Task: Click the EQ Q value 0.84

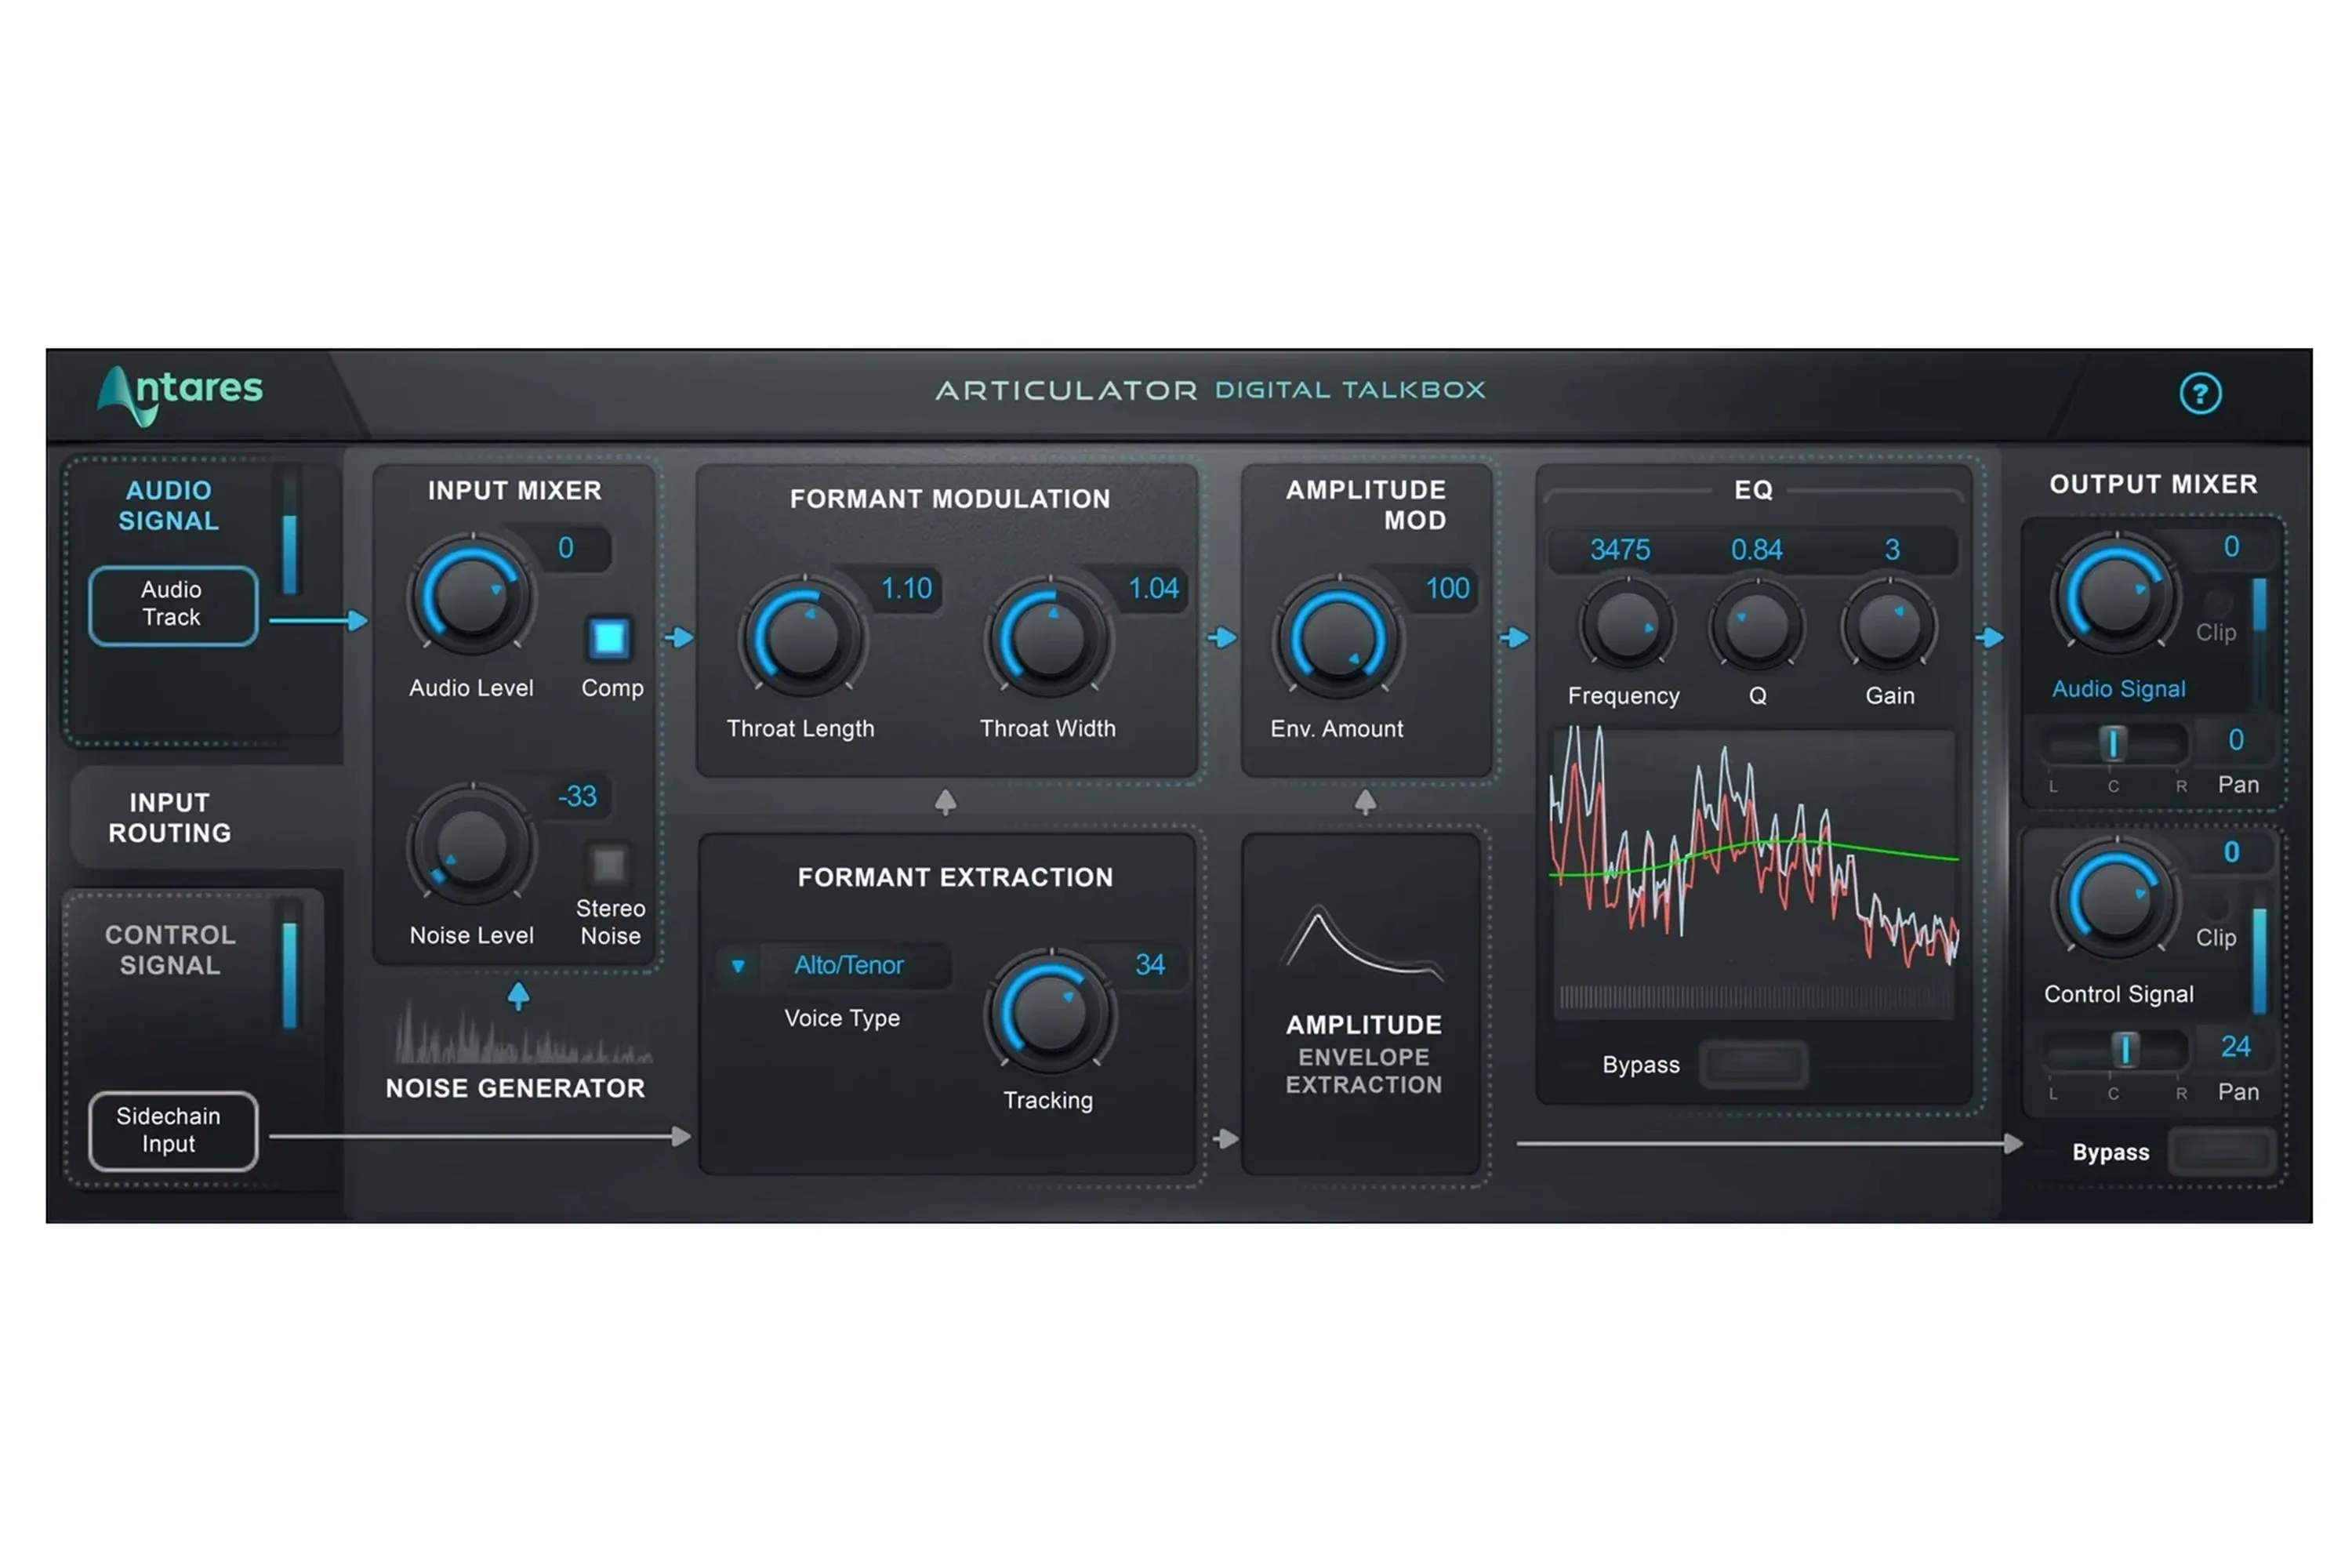Action: pos(1757,550)
